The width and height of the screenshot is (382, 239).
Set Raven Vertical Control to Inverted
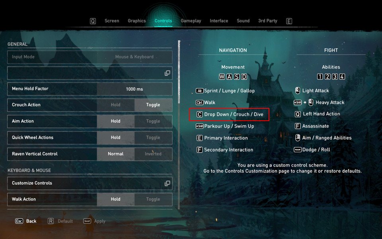pos(153,154)
